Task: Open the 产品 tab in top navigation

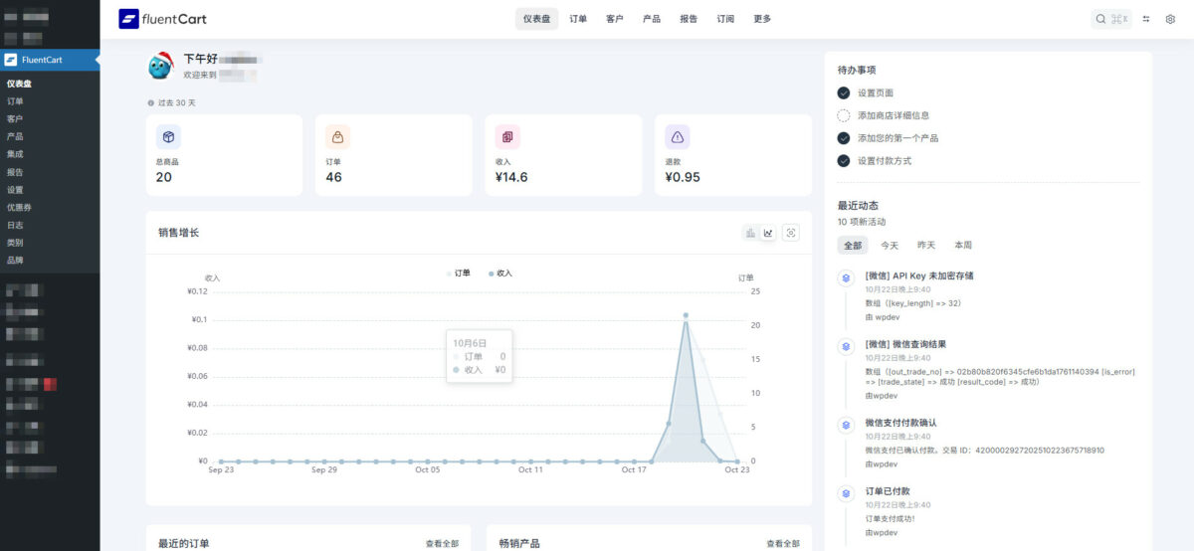Action: pos(652,19)
